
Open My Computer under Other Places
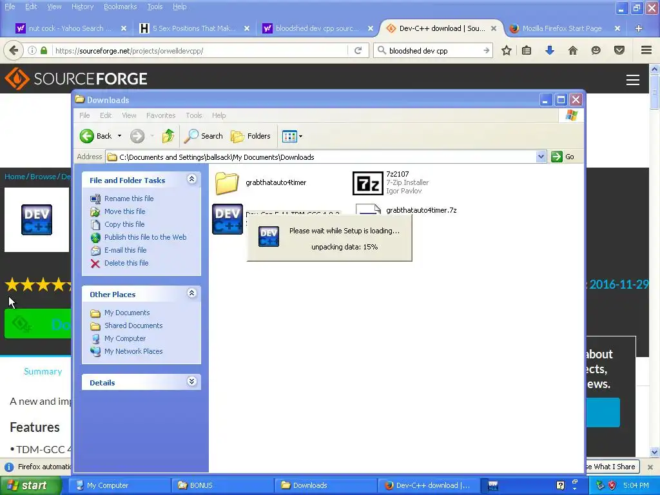coord(124,338)
